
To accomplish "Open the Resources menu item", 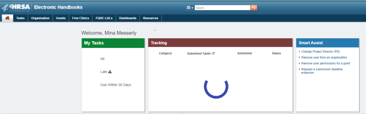I will 150,18.
